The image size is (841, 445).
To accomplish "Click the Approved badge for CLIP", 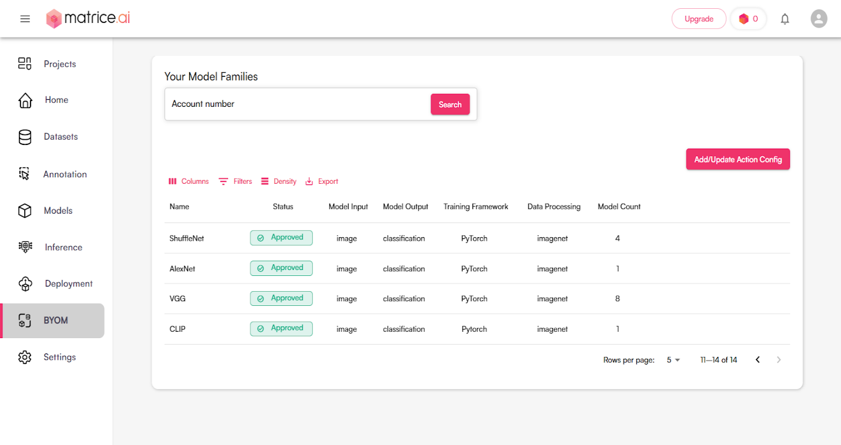I will 282,329.
